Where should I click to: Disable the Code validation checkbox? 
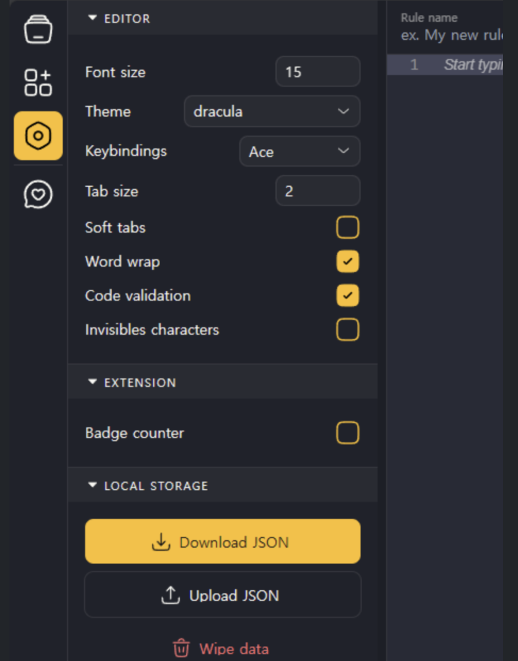348,295
